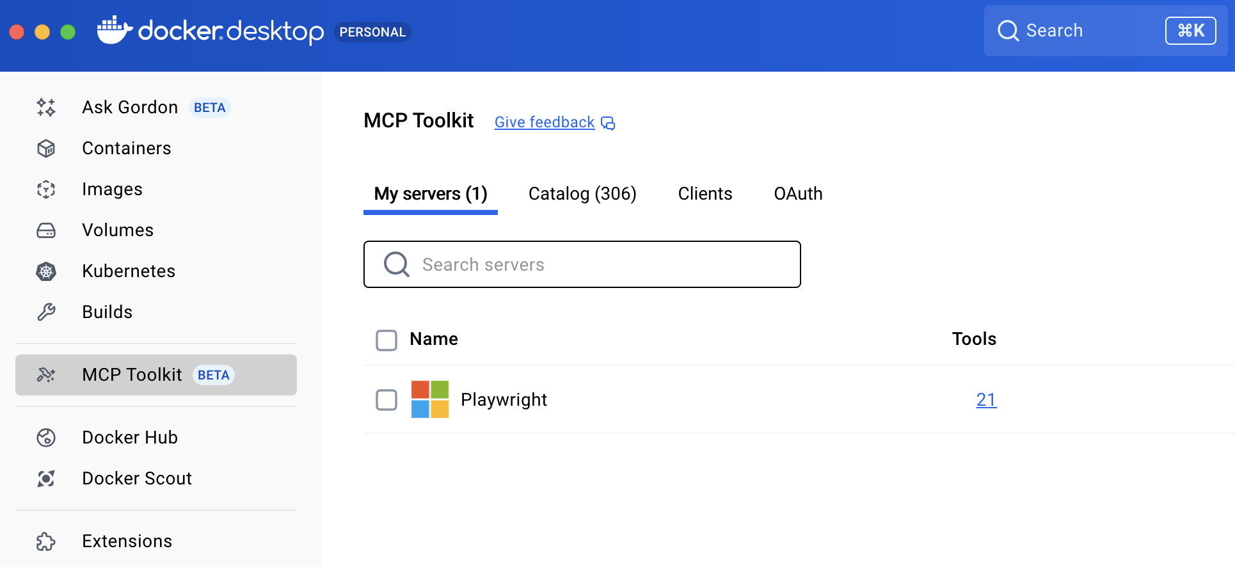Open Ask Gordon in the sidebar
The width and height of the screenshot is (1235, 567).
tap(156, 108)
